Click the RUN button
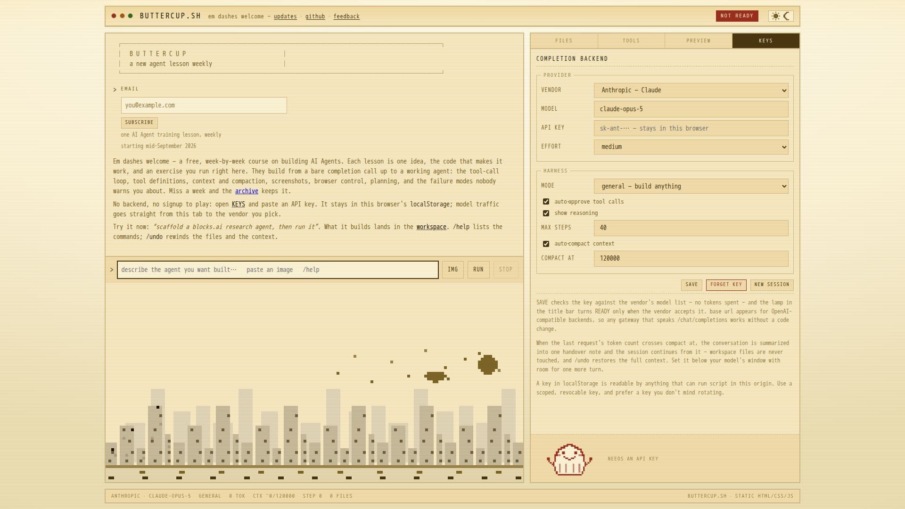This screenshot has height=509, width=905. [478, 270]
